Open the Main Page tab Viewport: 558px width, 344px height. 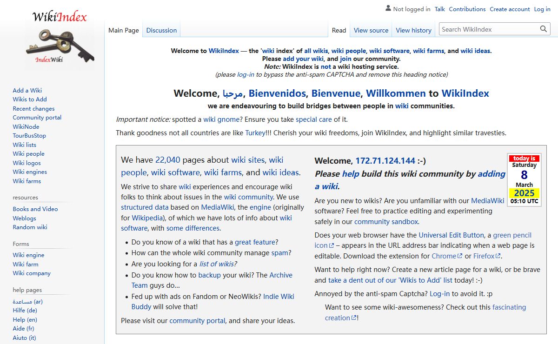[124, 30]
